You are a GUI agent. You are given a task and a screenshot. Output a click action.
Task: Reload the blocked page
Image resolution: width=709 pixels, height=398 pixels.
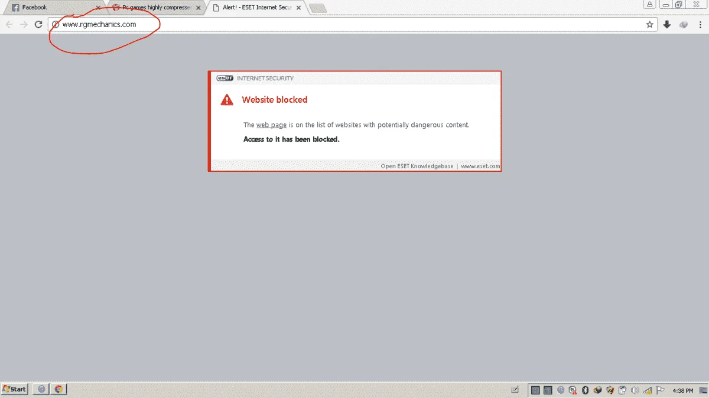click(x=38, y=24)
